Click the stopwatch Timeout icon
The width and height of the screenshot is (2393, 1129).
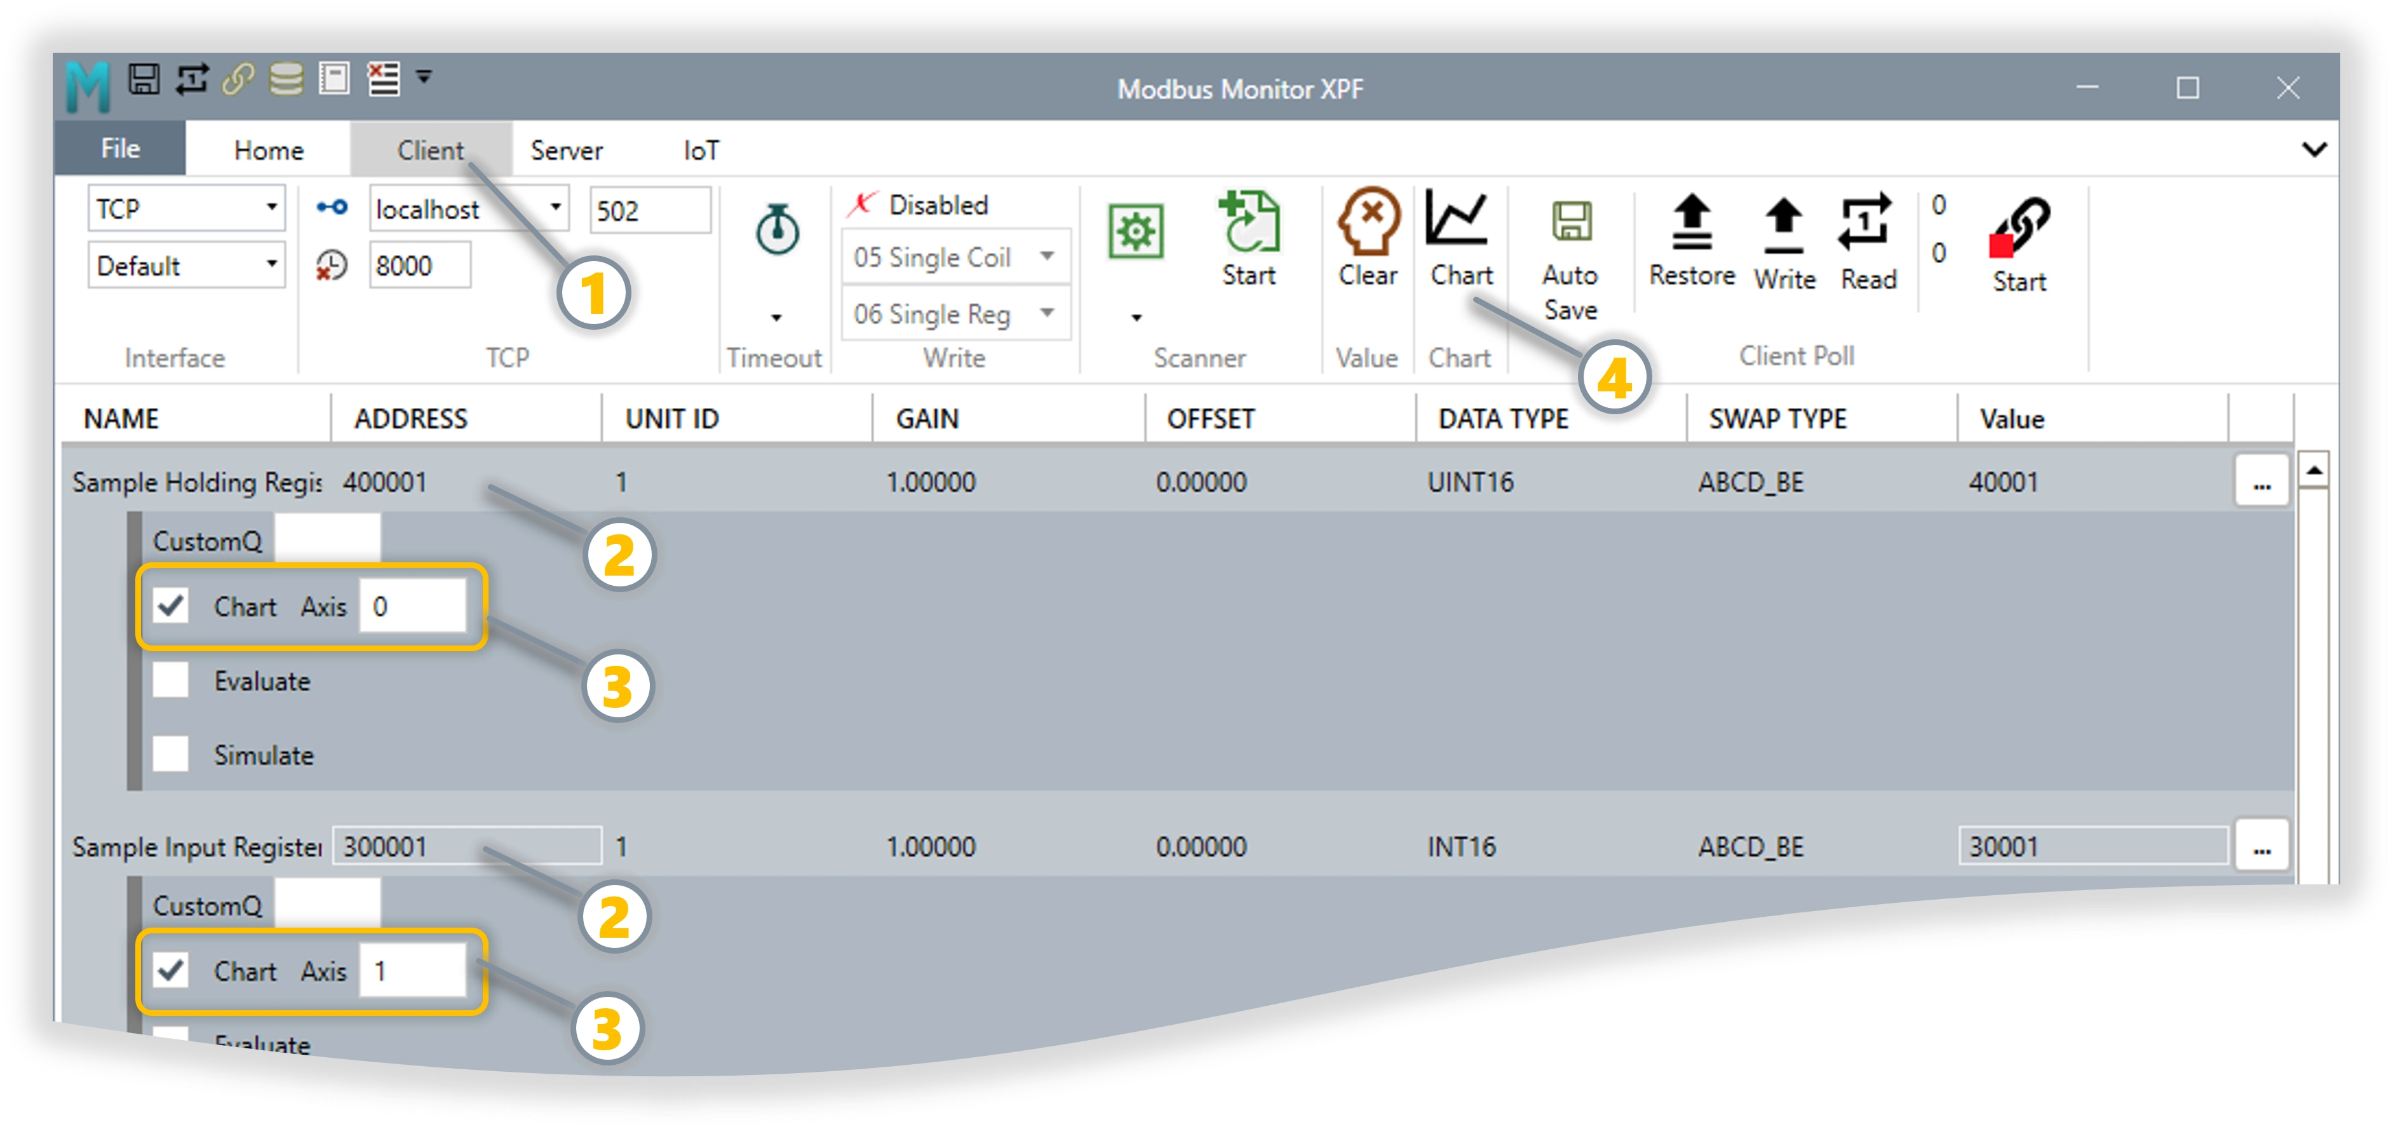pos(777,229)
